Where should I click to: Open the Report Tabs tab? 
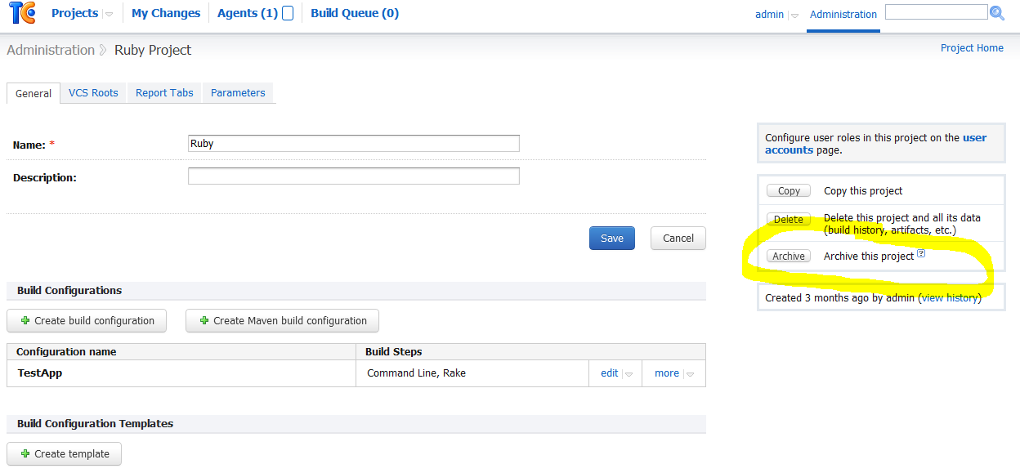[x=164, y=93]
